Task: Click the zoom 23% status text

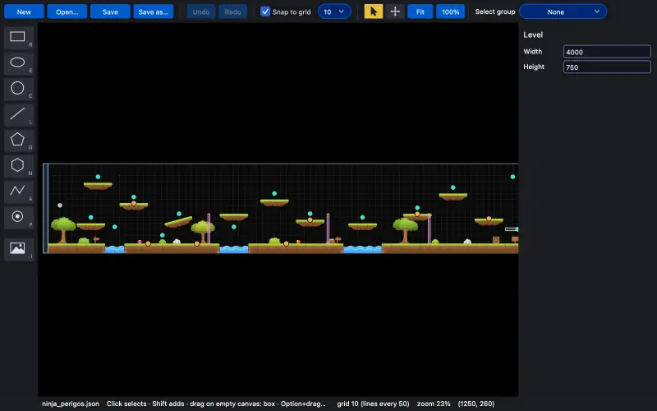Action: (434, 404)
